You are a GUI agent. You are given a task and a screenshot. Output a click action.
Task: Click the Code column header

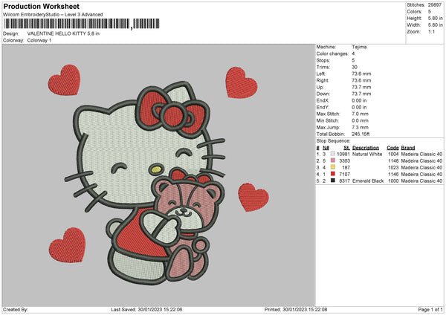pyautogui.click(x=392, y=148)
